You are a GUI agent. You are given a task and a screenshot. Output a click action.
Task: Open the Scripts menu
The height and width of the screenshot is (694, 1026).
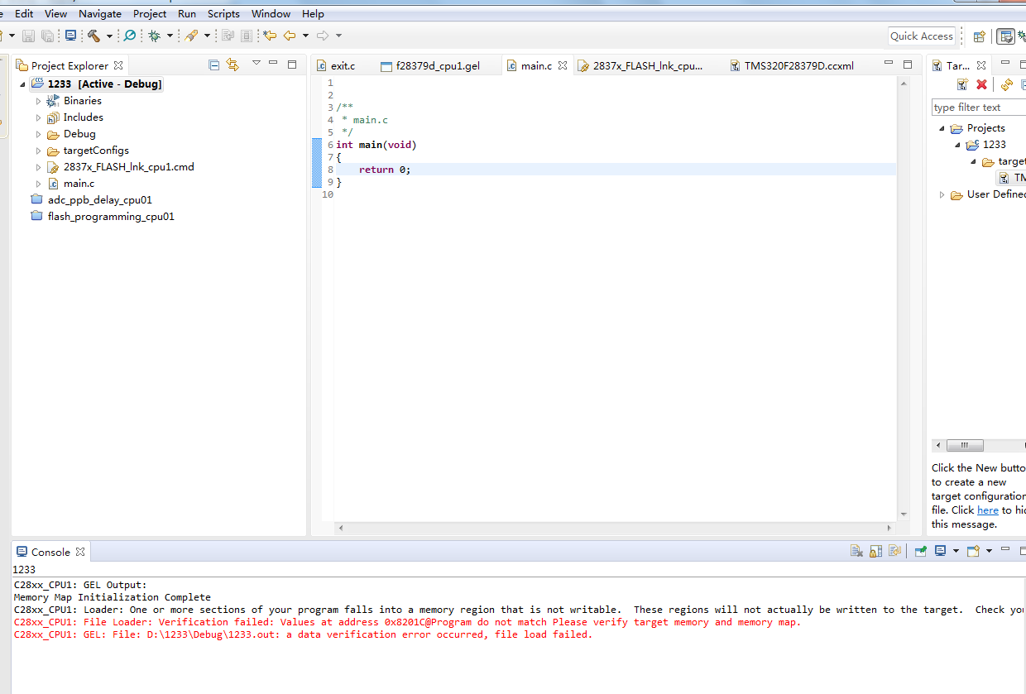(223, 13)
